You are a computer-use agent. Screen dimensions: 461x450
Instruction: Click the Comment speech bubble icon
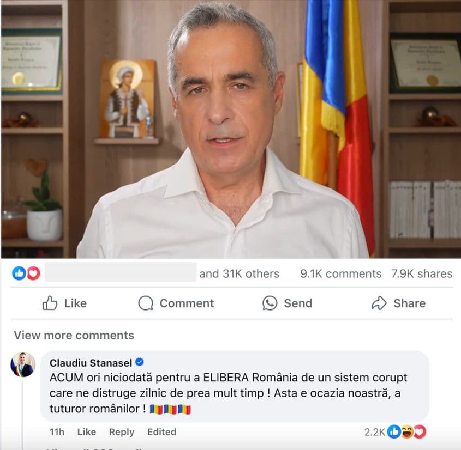point(146,303)
